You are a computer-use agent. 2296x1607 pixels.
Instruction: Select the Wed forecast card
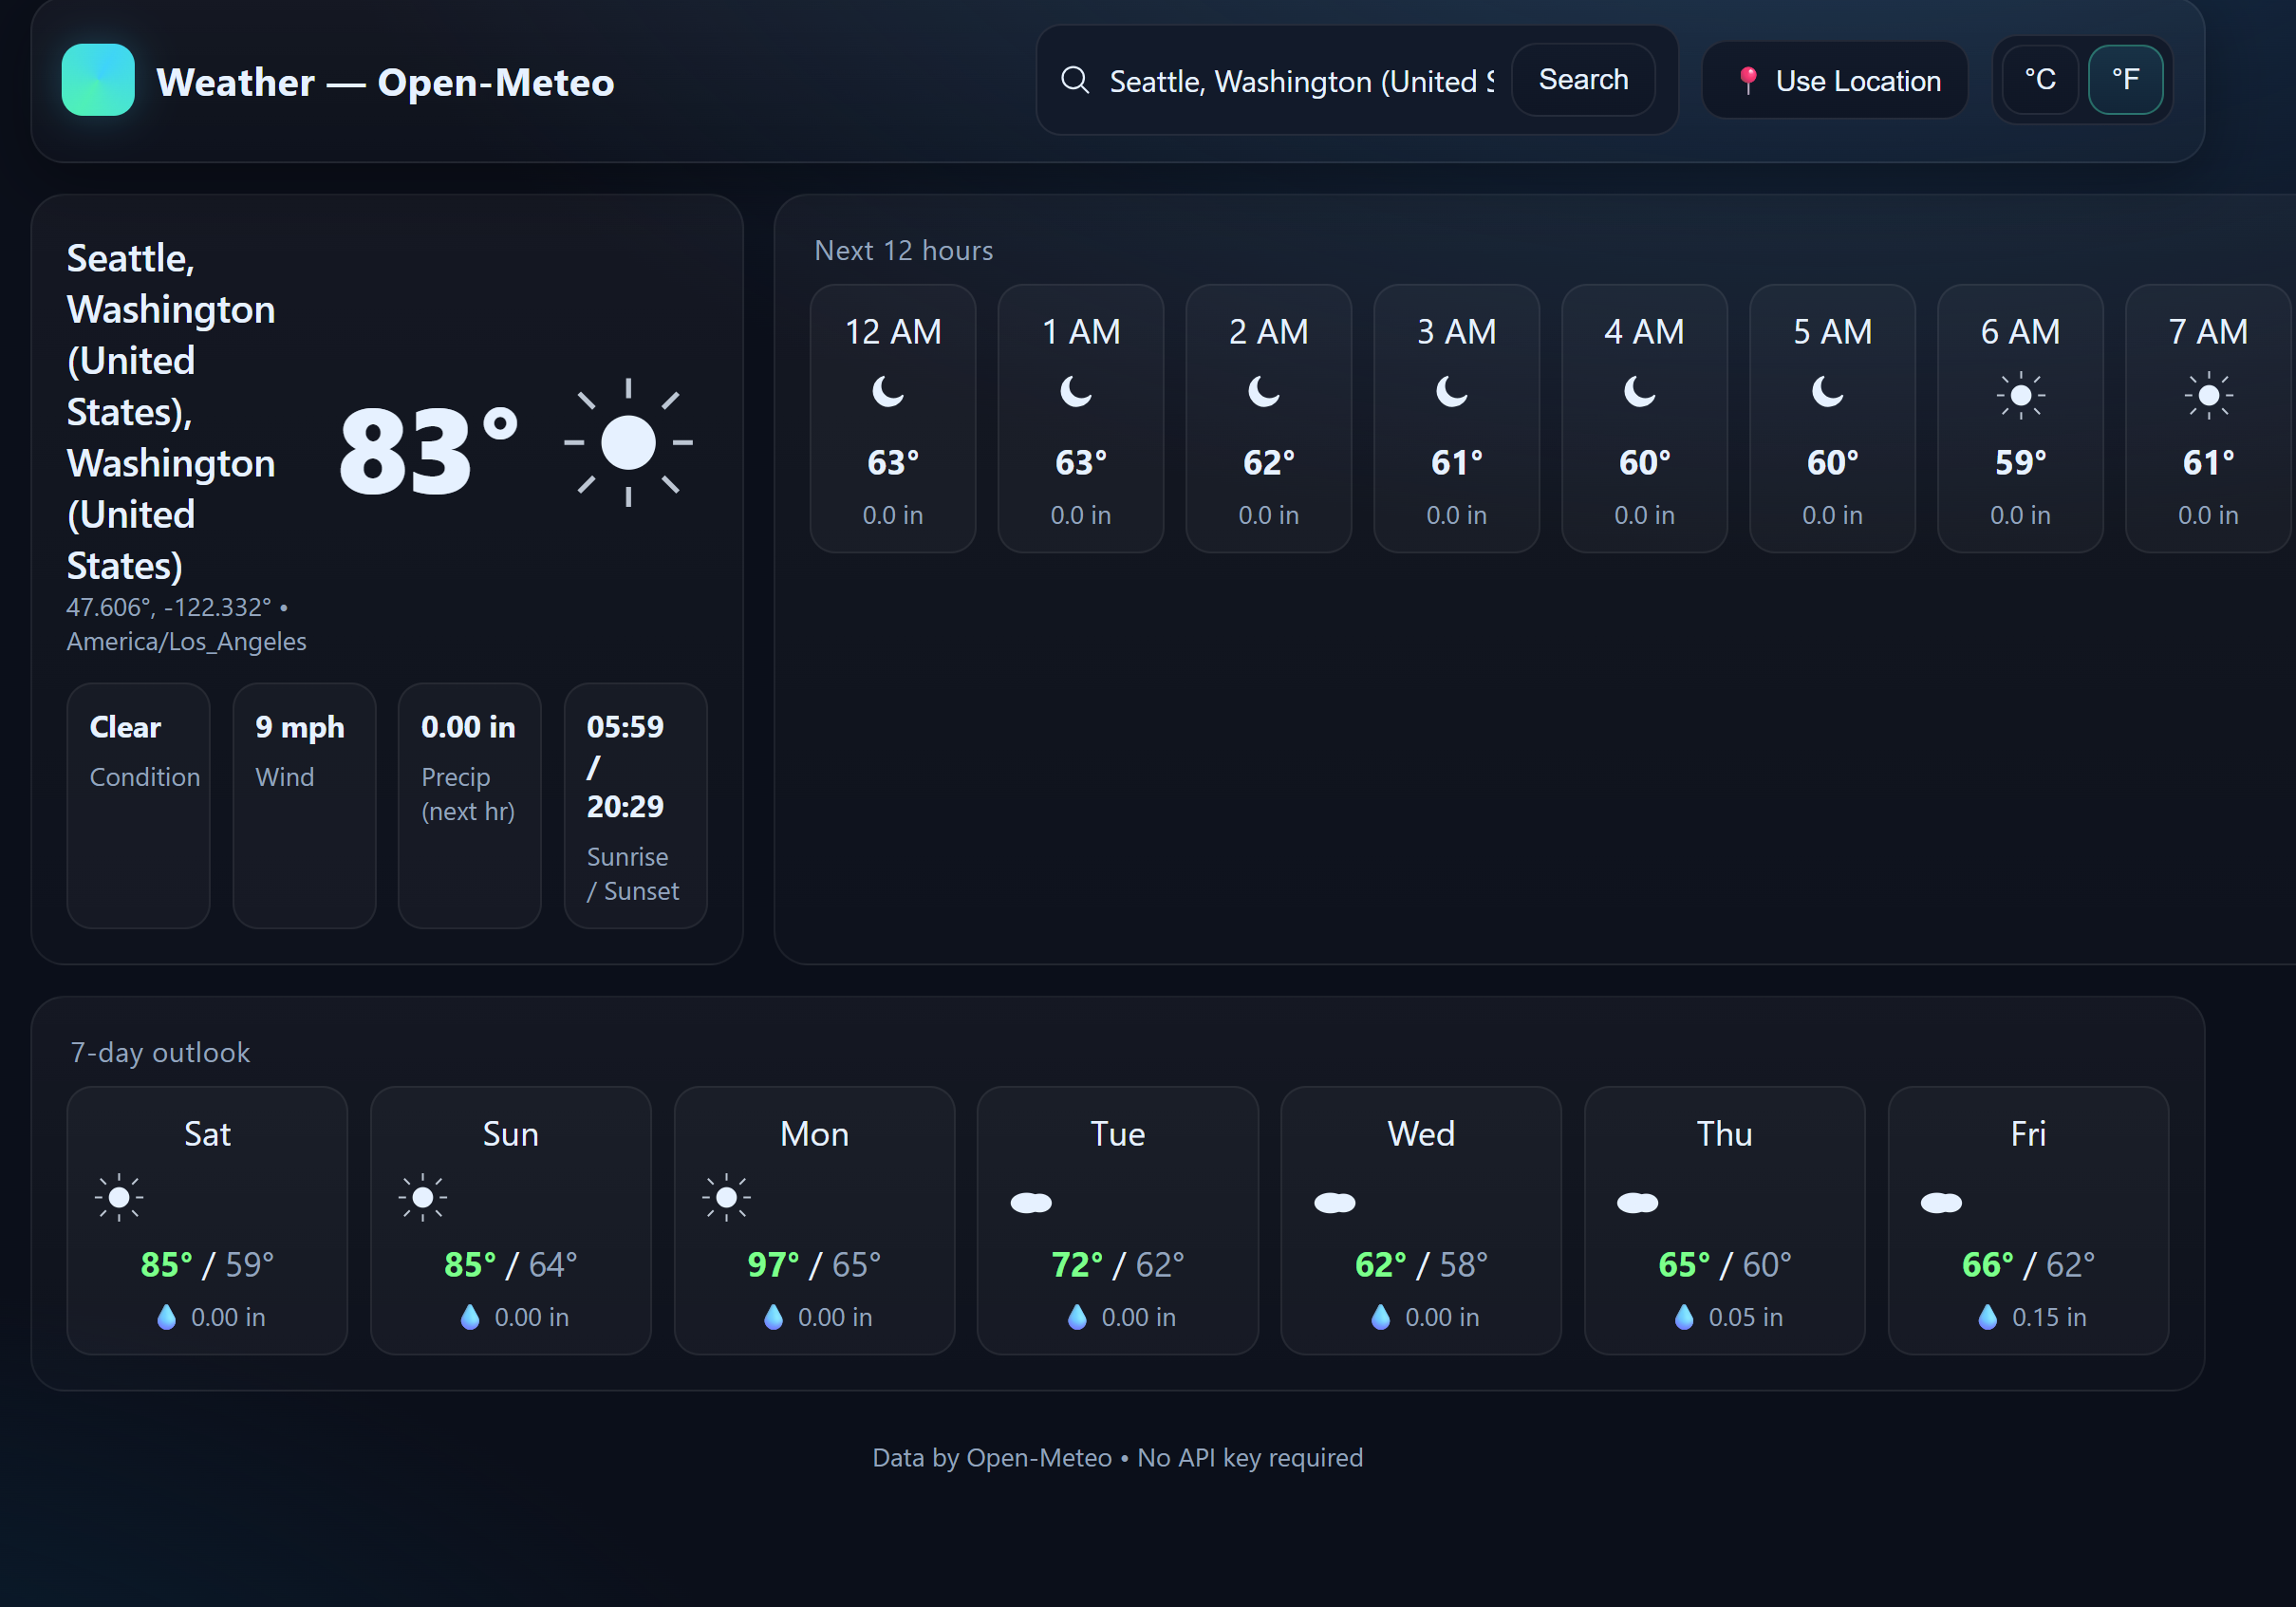pos(1420,1220)
